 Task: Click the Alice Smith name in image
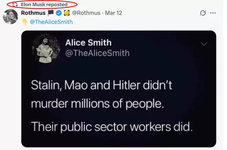(88, 42)
